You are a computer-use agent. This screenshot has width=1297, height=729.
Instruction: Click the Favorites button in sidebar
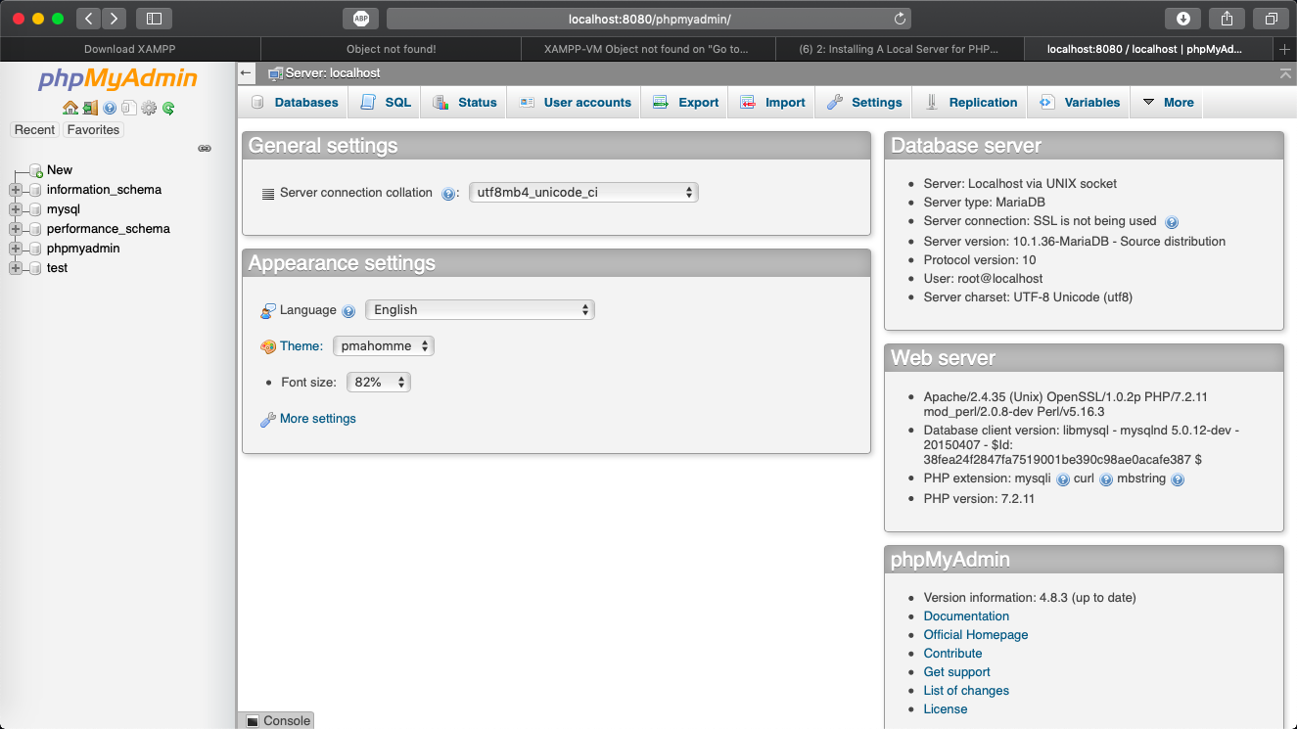93,130
